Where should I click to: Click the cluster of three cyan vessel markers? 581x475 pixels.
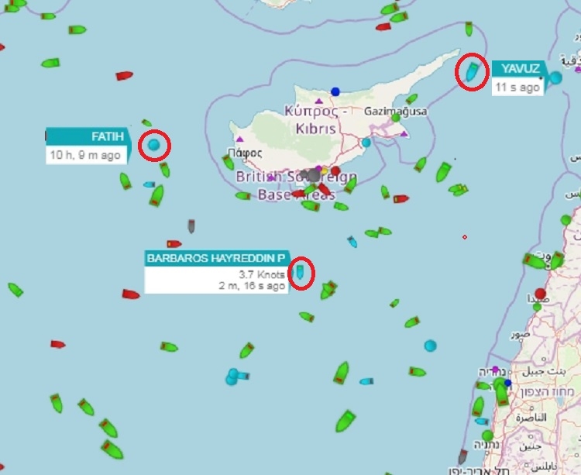tap(236, 377)
